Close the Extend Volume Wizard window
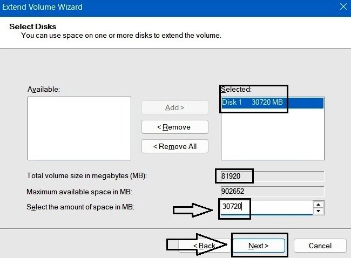The height and width of the screenshot is (258, 351). point(343,6)
